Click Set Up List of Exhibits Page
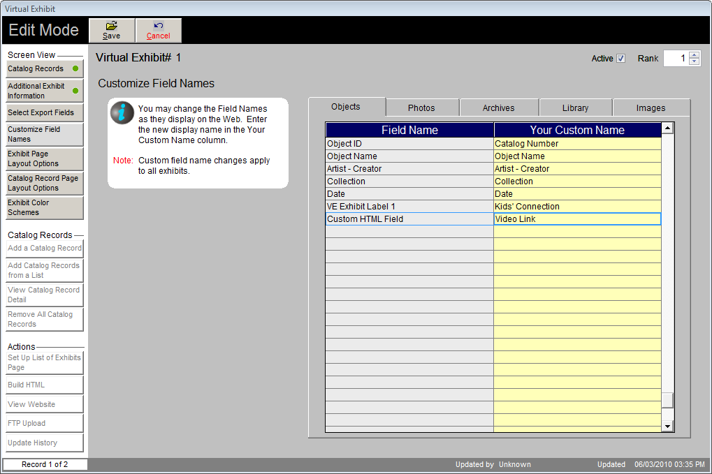The width and height of the screenshot is (712, 474). point(45,363)
